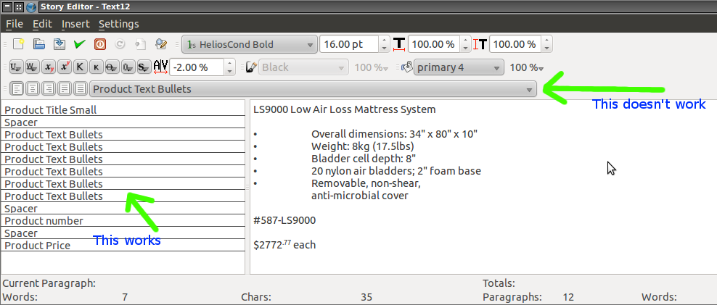Viewport: 717px width, 305px height.
Task: Open the Settings menu
Action: pyautogui.click(x=118, y=24)
